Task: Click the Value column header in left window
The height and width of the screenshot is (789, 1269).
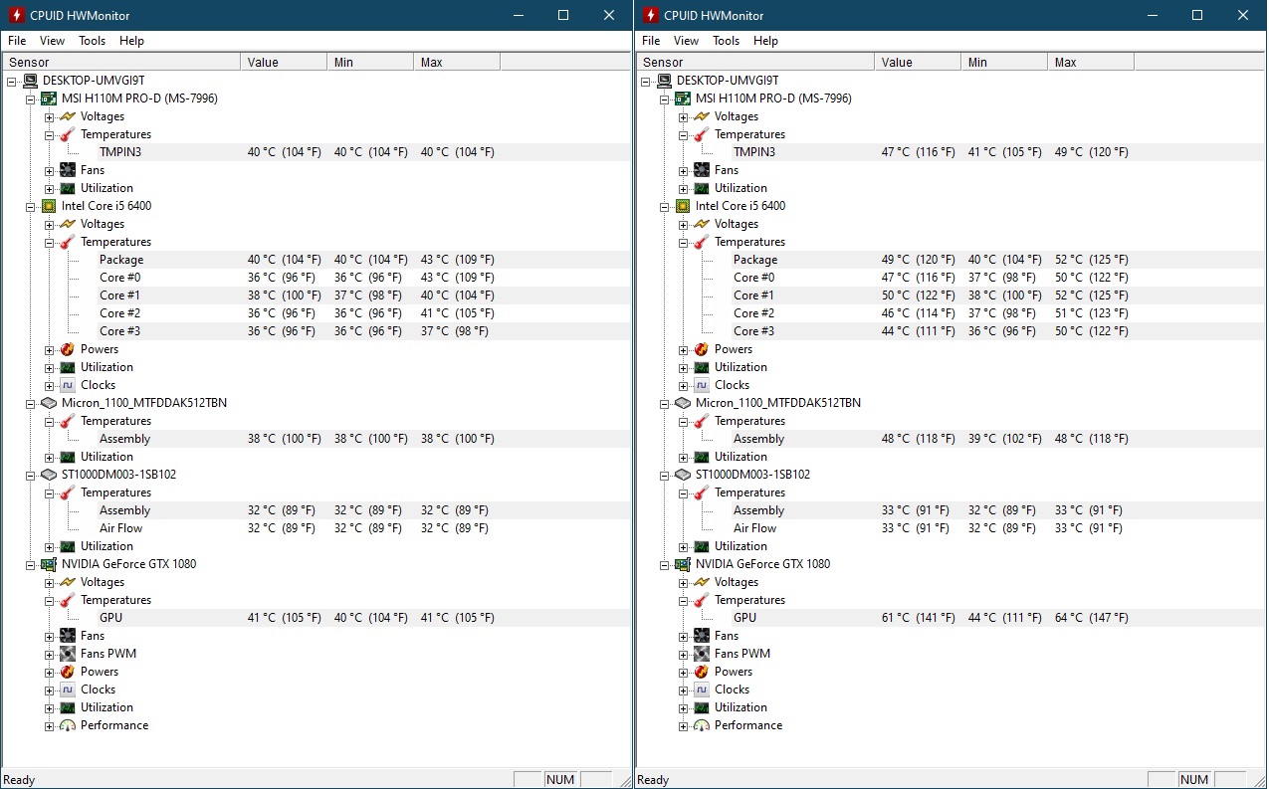Action: coord(263,62)
